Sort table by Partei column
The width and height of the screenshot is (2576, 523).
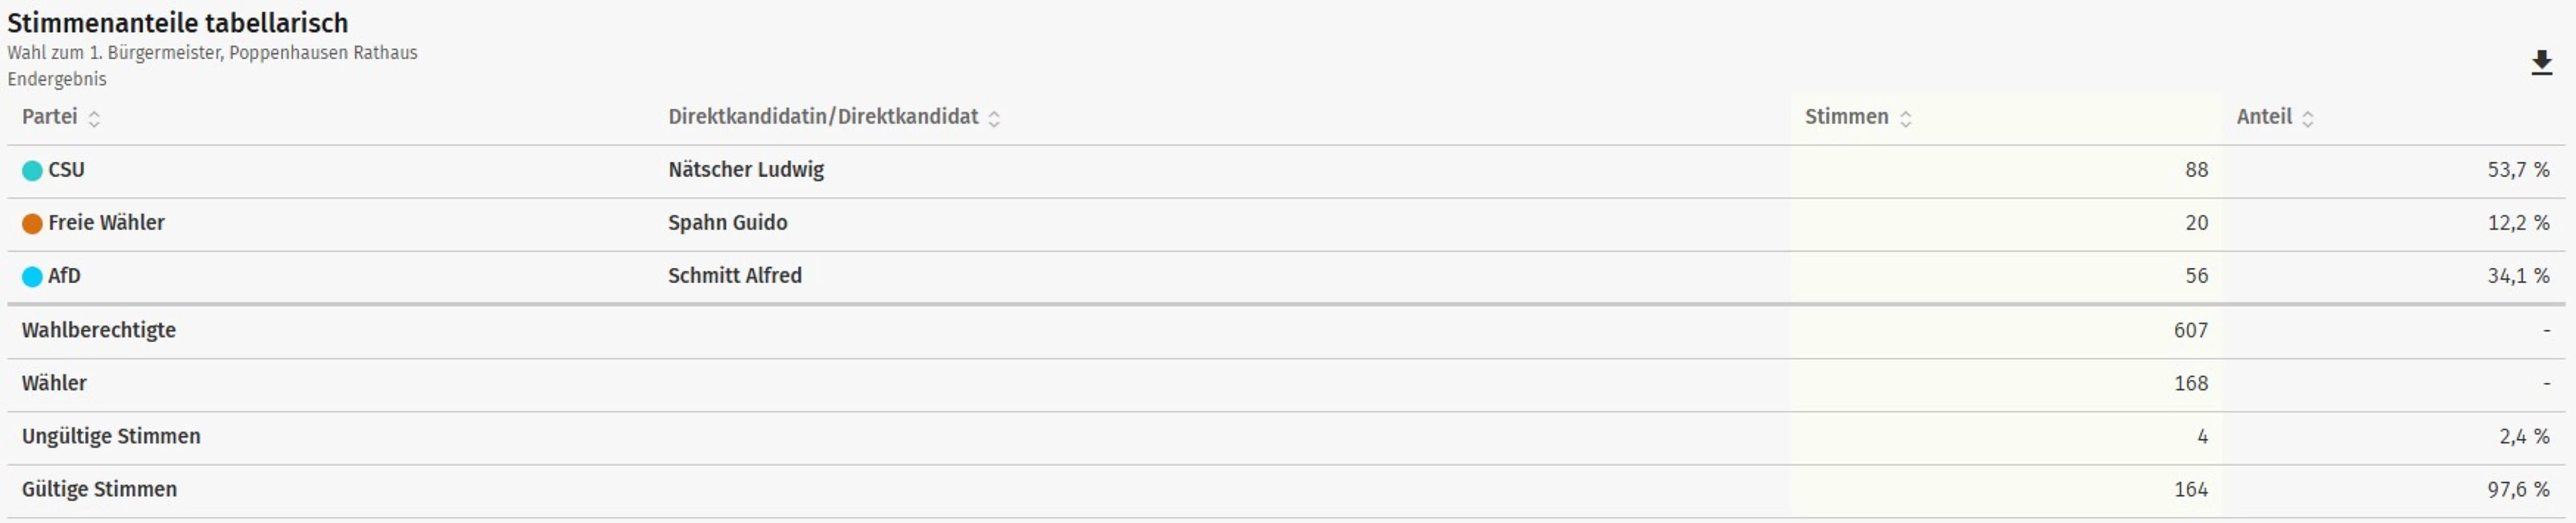click(x=94, y=119)
